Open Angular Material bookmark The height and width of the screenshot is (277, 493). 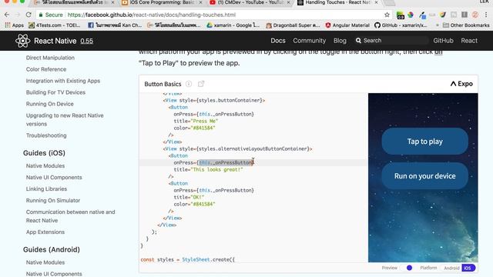point(347,25)
